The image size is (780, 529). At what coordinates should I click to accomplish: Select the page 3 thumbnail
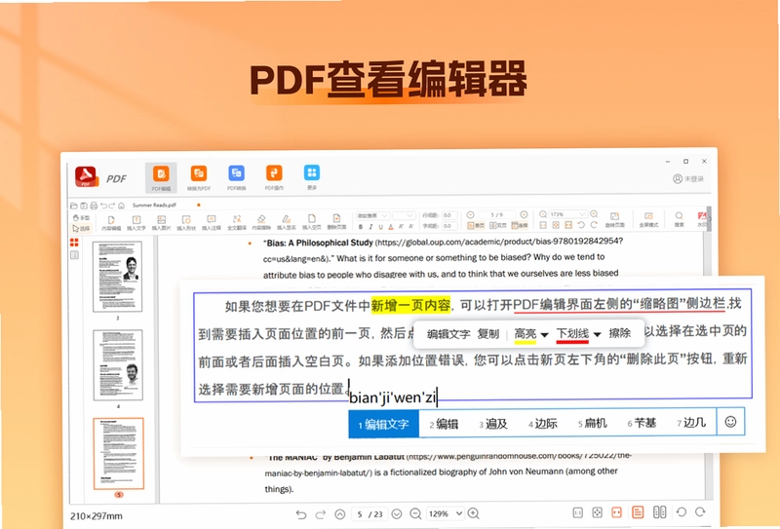117,277
